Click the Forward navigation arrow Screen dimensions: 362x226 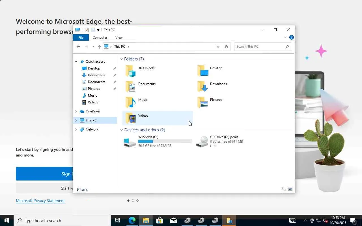[87, 47]
